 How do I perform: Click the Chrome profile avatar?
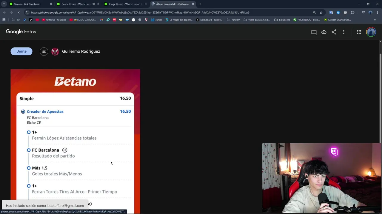(x=370, y=12)
